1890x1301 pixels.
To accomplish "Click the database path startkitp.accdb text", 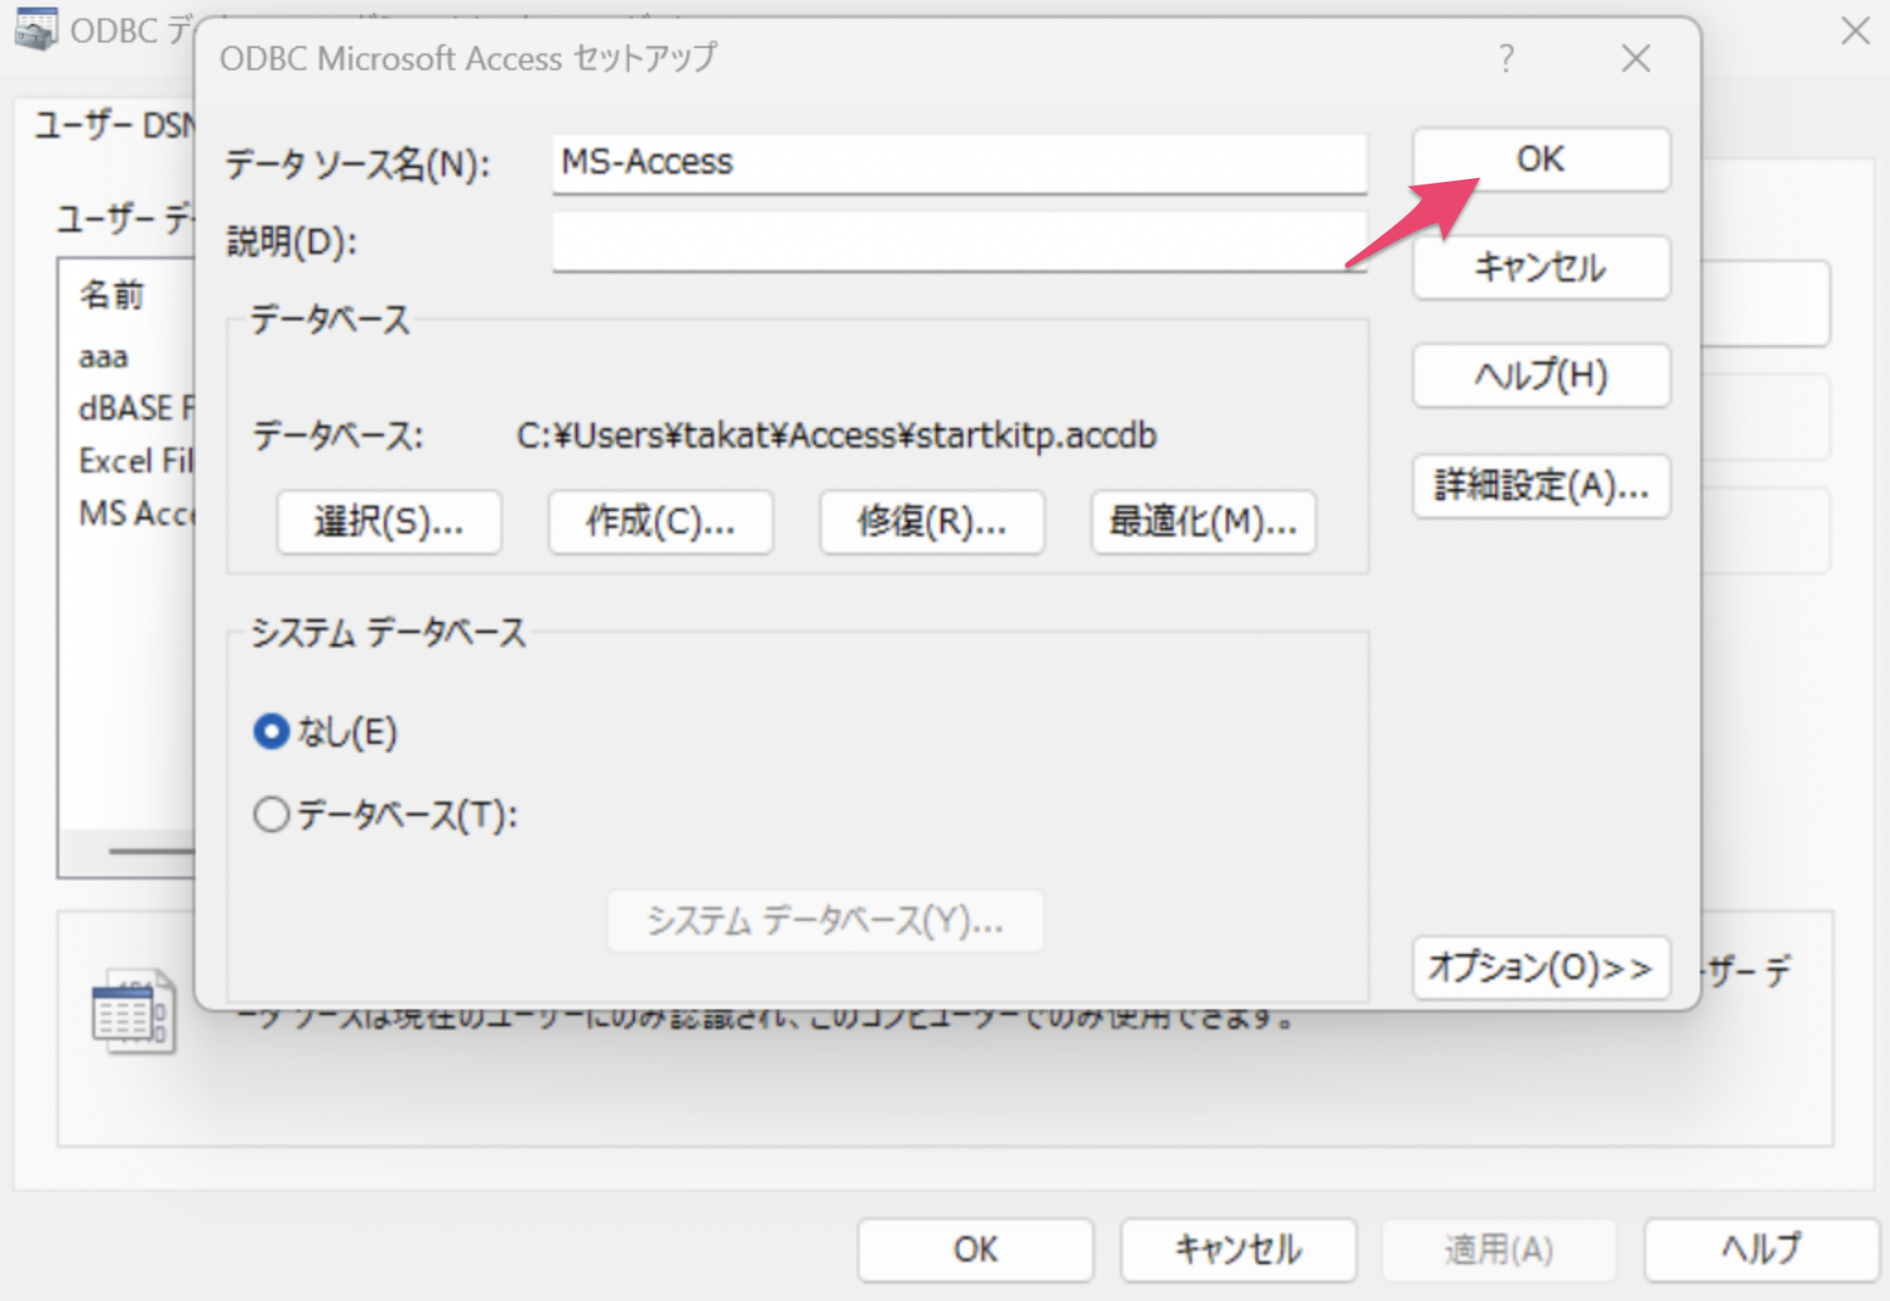I will coord(836,436).
